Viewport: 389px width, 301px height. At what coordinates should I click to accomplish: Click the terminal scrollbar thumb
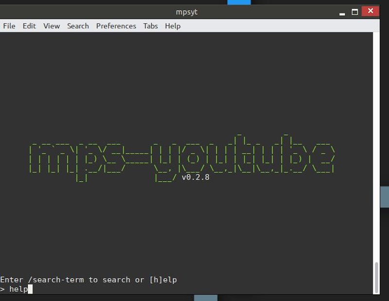pyautogui.click(x=376, y=278)
